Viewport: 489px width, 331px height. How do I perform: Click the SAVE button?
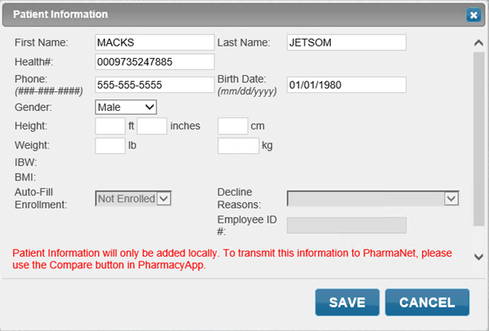pyautogui.click(x=346, y=302)
